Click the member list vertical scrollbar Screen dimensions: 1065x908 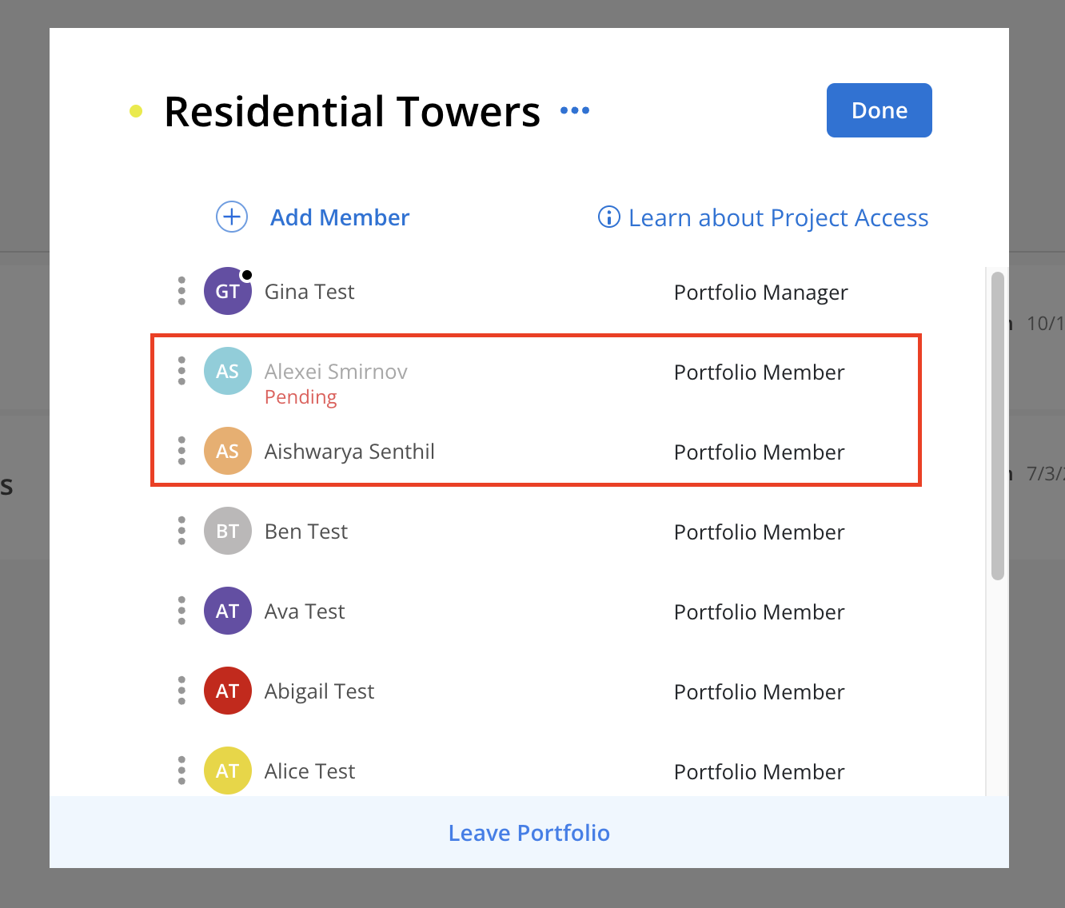point(997,425)
